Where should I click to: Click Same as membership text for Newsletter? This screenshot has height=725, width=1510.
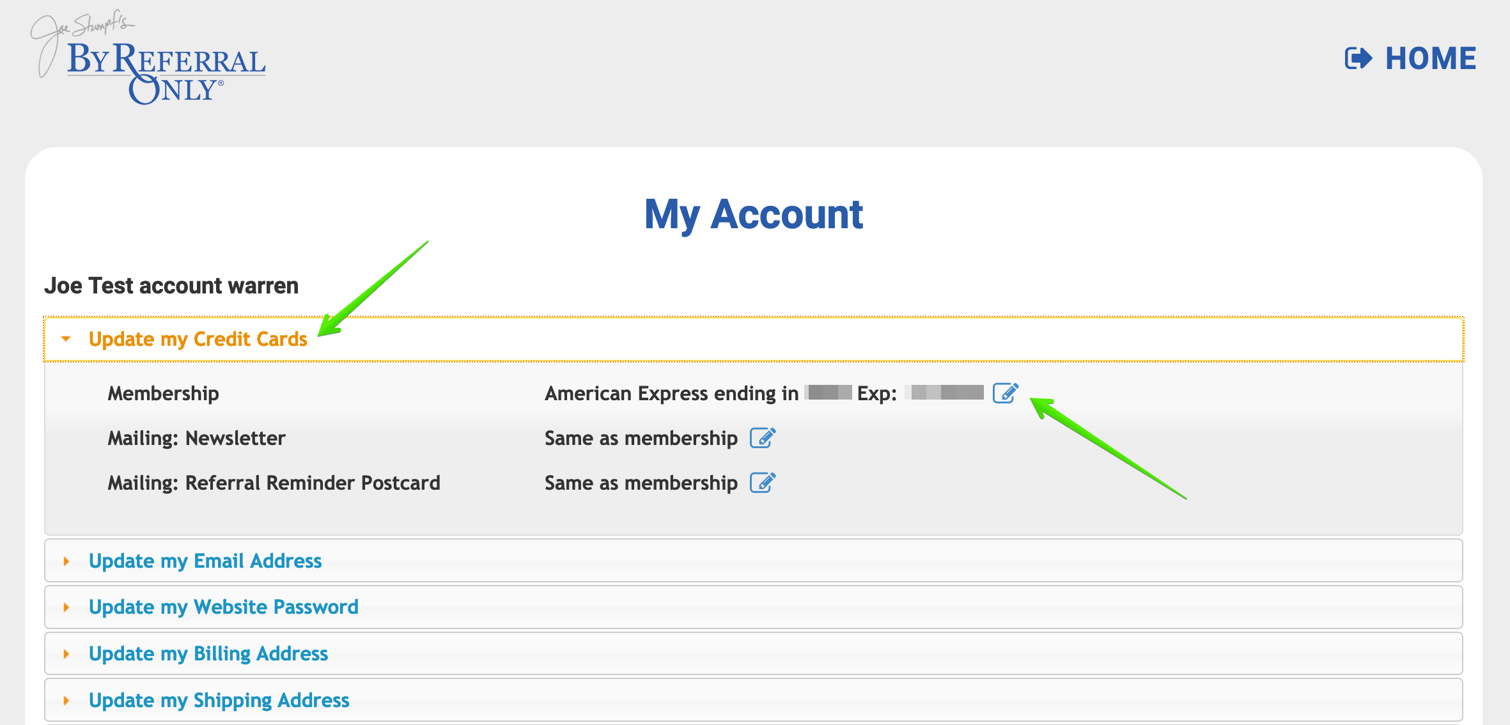(x=641, y=438)
